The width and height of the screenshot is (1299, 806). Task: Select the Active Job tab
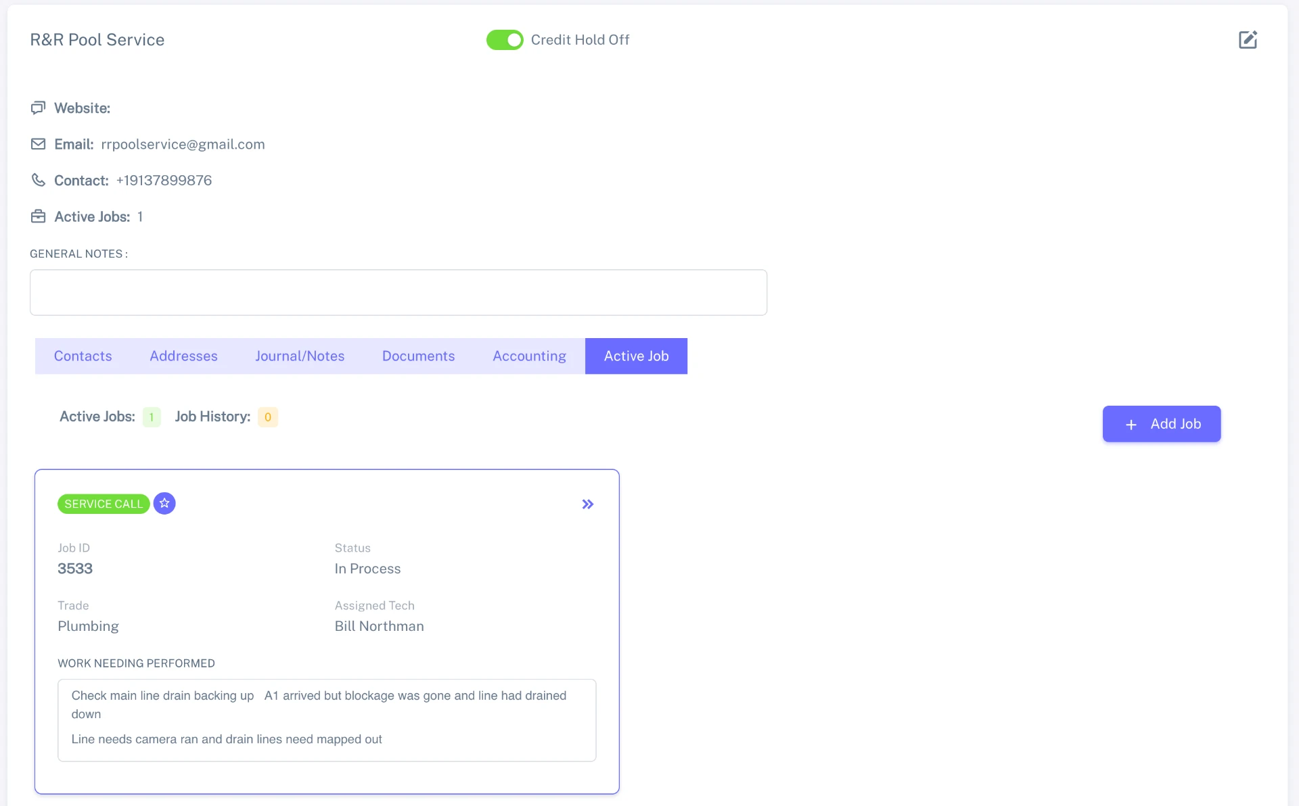click(636, 356)
